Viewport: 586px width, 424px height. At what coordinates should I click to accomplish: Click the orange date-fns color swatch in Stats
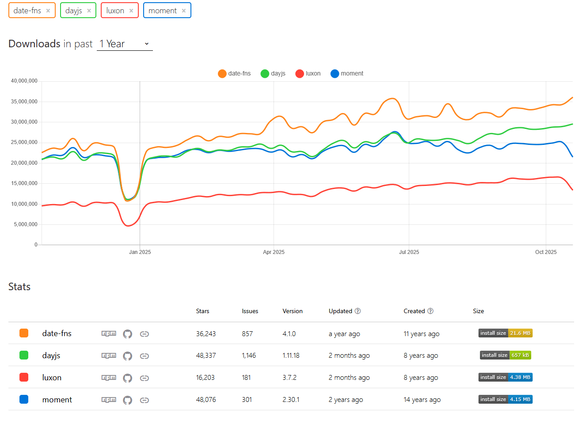click(24, 333)
